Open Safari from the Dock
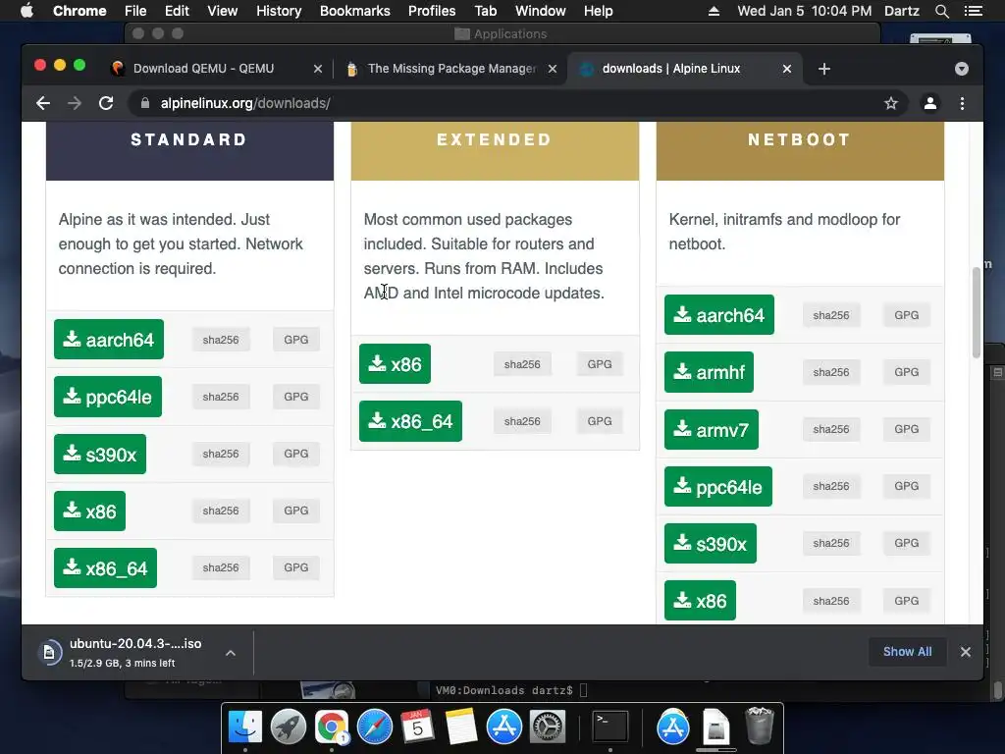This screenshot has width=1005, height=754. (x=374, y=727)
